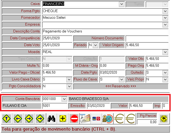Click the winding-road sign icon
The image size is (172, 134).
[x=164, y=119]
